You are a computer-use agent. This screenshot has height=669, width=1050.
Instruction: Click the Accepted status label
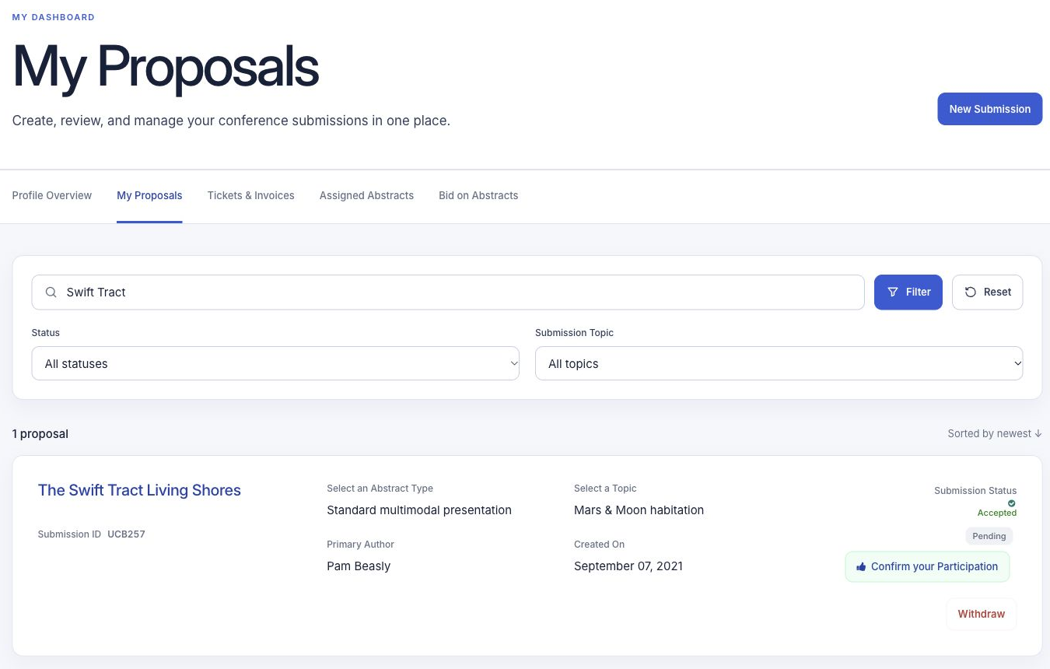997,513
